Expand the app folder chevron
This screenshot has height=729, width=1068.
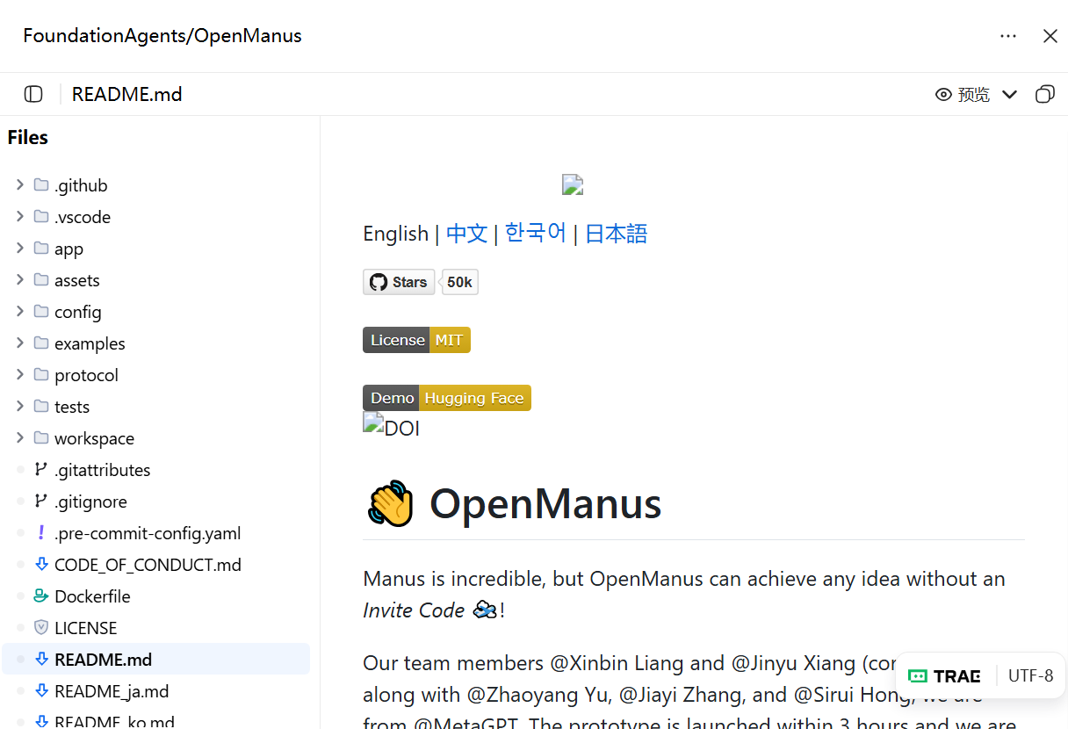(x=20, y=249)
